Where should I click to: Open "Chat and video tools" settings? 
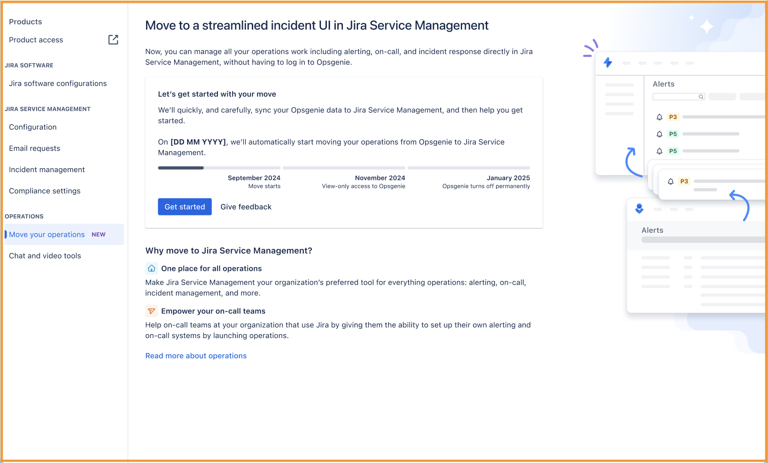click(x=45, y=256)
